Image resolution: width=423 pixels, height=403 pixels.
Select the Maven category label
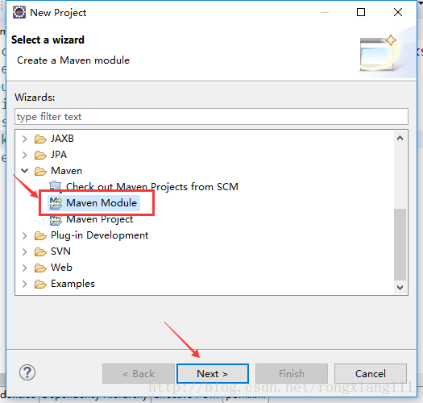[66, 171]
